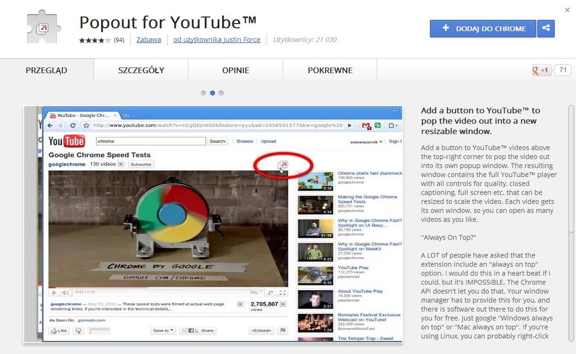Image resolution: width=576 pixels, height=354 pixels.
Task: Click the volume speaker icon on the video player
Action: pos(65,292)
